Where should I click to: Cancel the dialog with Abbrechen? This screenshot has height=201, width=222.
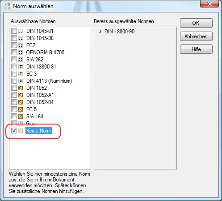[196, 36]
